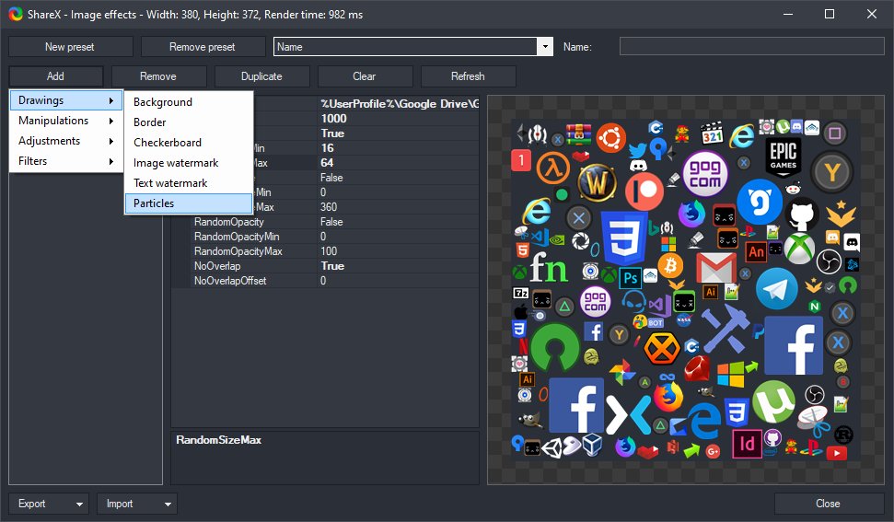Viewport: 894px width, 522px height.
Task: Click the Google Photos pinwheel icon
Action: coord(622,372)
